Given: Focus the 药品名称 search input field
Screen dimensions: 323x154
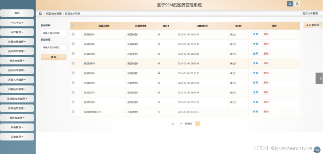Looking at the screenshot, I should click(54, 33).
